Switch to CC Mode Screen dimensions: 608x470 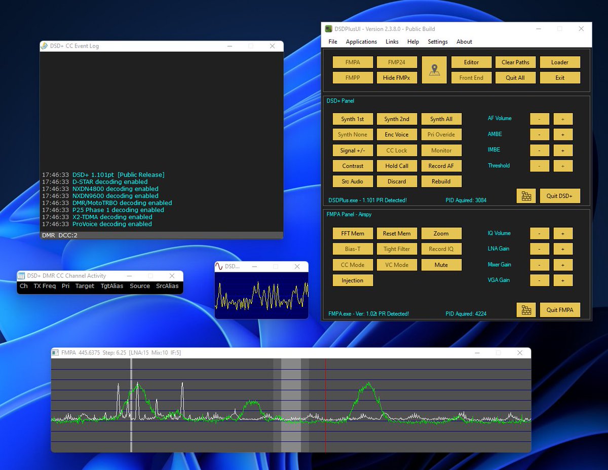point(353,265)
